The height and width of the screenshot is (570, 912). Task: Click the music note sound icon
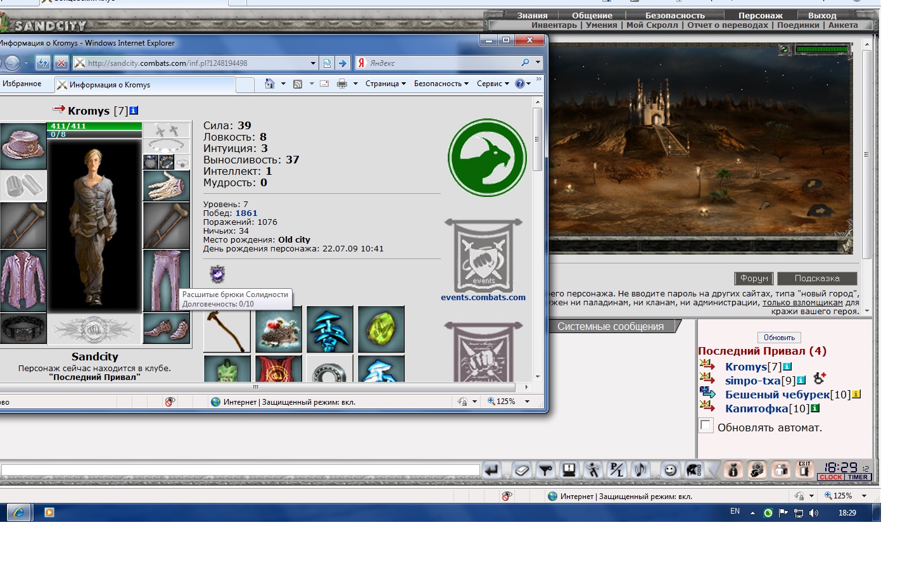640,470
